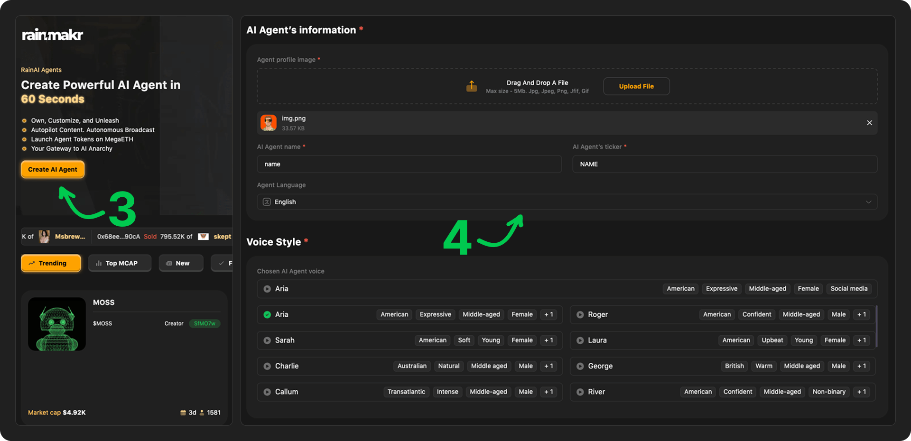
Task: Click the Social media tag on chosen Aria
Action: tap(849, 289)
